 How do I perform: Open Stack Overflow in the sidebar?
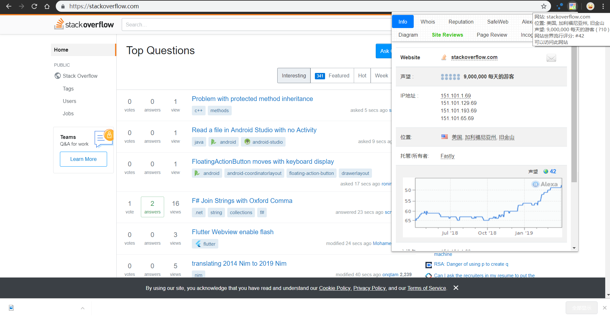[x=80, y=76]
